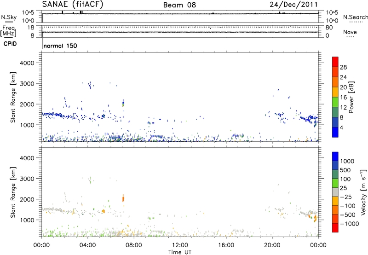Screen dimensions: 368x255
Task: Click the Slant Range label of power panel
Action: (13, 97)
